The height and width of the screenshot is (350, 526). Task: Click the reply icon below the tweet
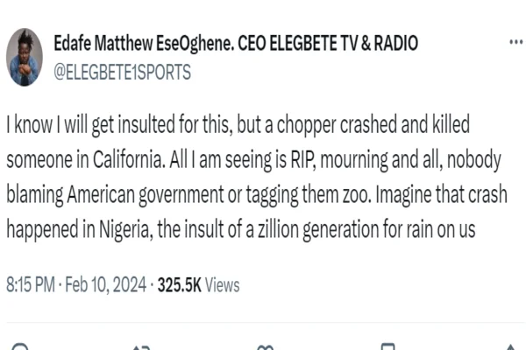(19, 346)
